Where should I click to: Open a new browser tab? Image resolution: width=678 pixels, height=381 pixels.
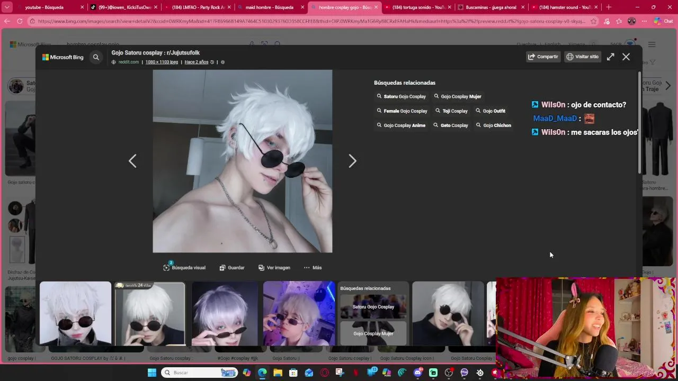pos(609,7)
